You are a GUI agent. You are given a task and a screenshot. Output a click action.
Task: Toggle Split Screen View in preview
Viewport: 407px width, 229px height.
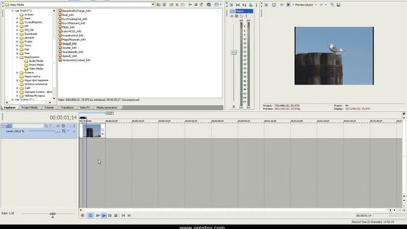click(288, 4)
